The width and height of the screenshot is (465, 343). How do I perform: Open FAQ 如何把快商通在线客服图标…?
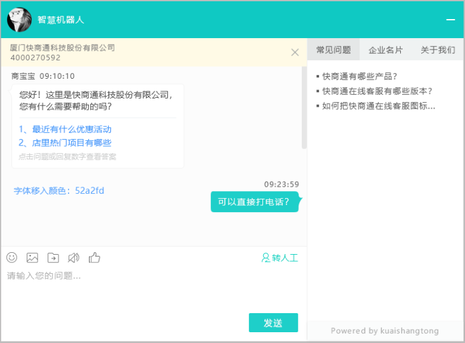tap(379, 106)
